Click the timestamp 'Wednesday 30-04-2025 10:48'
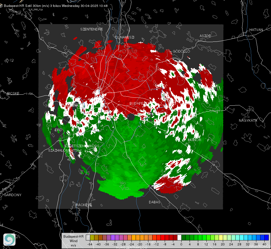Image resolution: width=271 pixels, height=249 pixels. coord(84,6)
